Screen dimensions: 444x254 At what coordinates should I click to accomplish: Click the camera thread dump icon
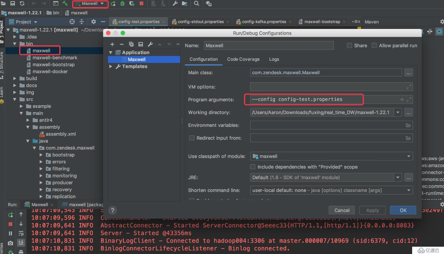click(x=11, y=243)
